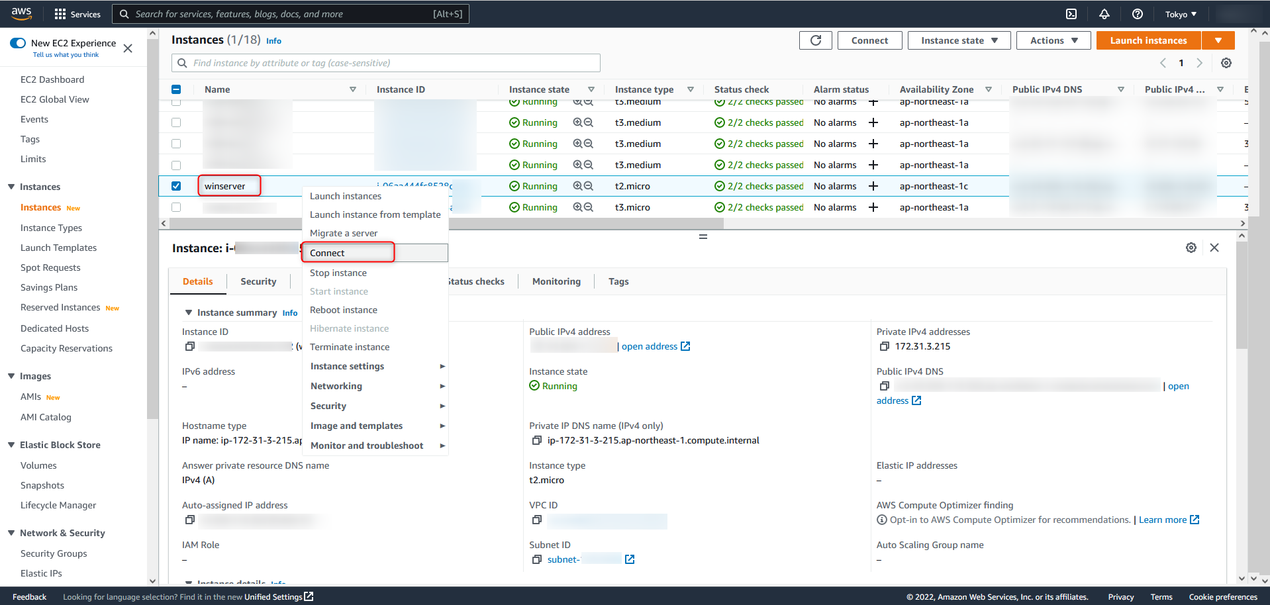
Task: Check the t3.micro instance row checkbox
Action: (176, 207)
